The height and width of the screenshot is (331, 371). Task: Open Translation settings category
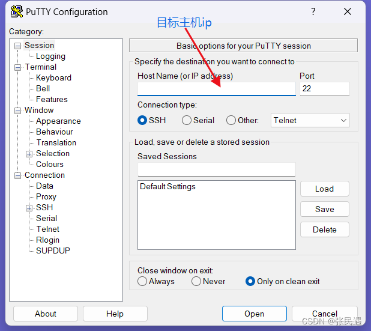pos(56,142)
